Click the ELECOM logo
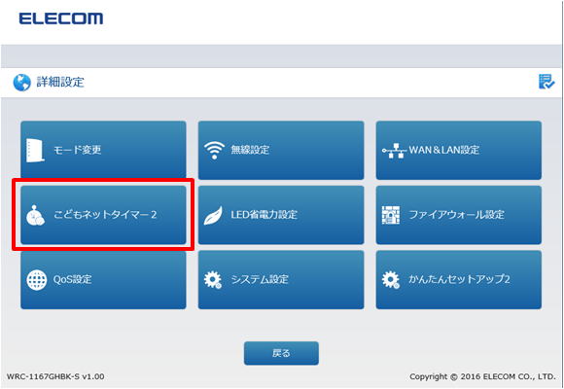The height and width of the screenshot is (389, 564). (61, 18)
